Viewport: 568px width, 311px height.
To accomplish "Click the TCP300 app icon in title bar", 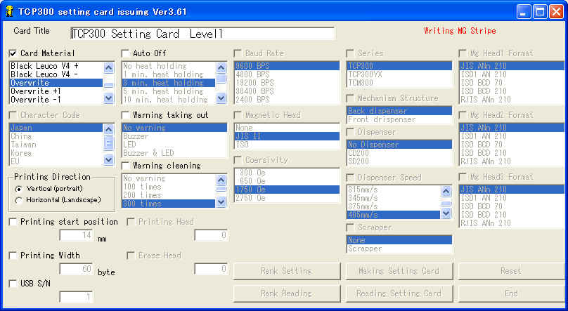I will pos(9,11).
